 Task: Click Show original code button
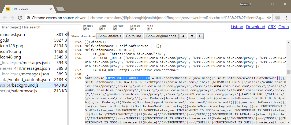point(161,36)
